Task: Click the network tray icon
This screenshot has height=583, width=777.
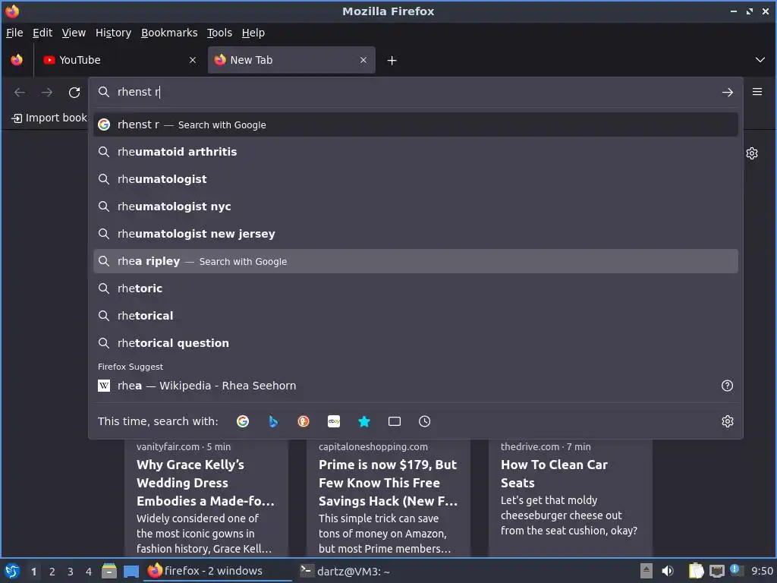Action: [716, 572]
